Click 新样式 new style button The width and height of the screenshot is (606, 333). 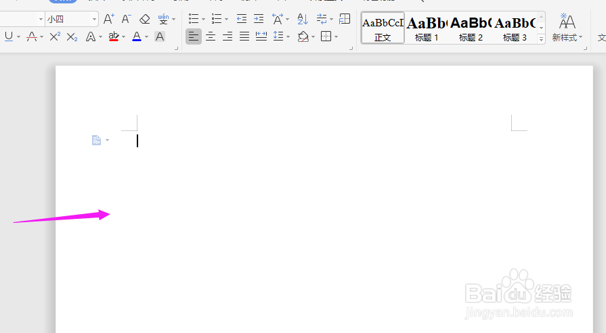[x=567, y=28]
